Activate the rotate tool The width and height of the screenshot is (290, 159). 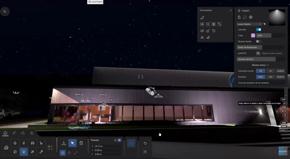[x=69, y=153]
